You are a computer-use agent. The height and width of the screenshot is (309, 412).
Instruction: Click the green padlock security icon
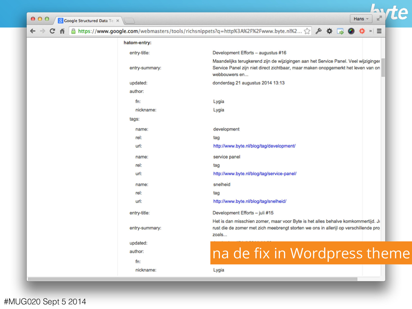point(73,31)
